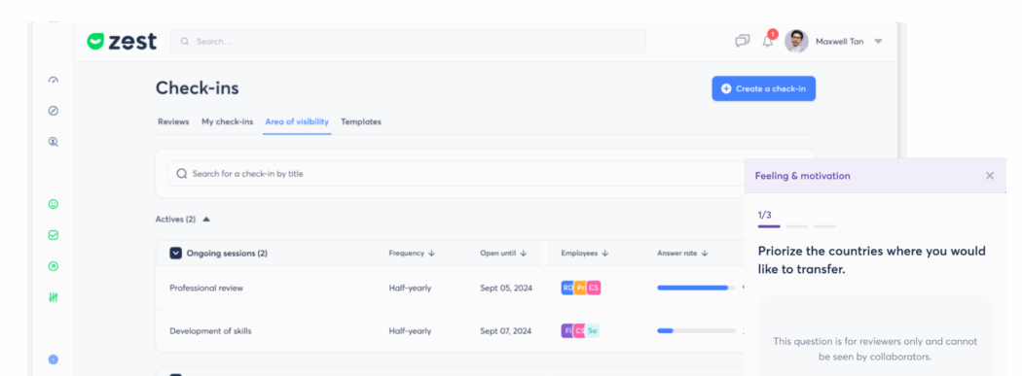The width and height of the screenshot is (1022, 376).
Task: Click the Zest logo
Action: pyautogui.click(x=122, y=41)
